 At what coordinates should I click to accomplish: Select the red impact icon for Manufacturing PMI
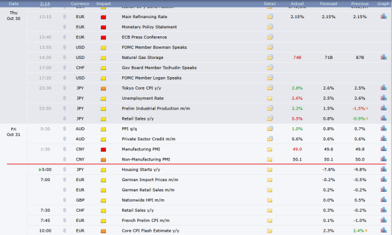point(103,150)
